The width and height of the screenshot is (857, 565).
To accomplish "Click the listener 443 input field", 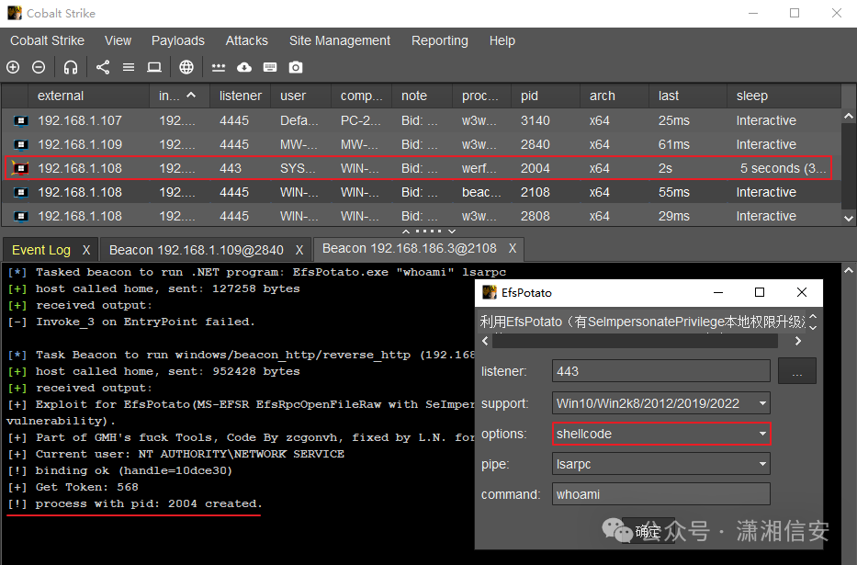I will point(660,371).
